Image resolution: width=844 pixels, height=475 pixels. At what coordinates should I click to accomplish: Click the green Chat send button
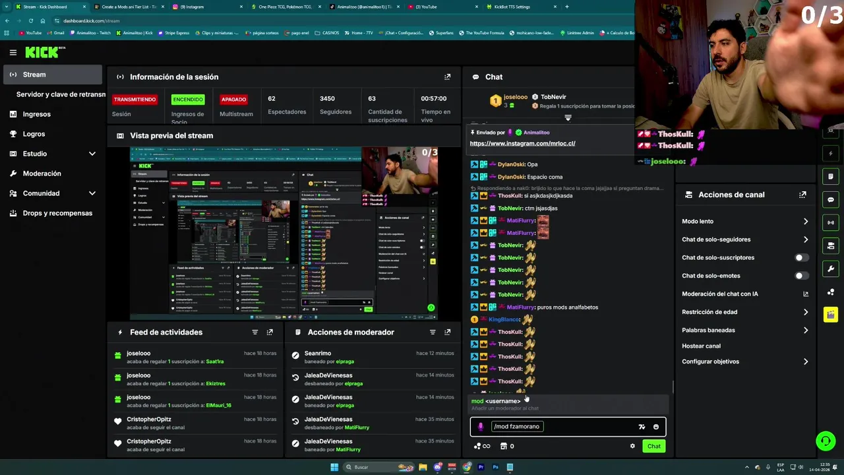[x=653, y=446]
